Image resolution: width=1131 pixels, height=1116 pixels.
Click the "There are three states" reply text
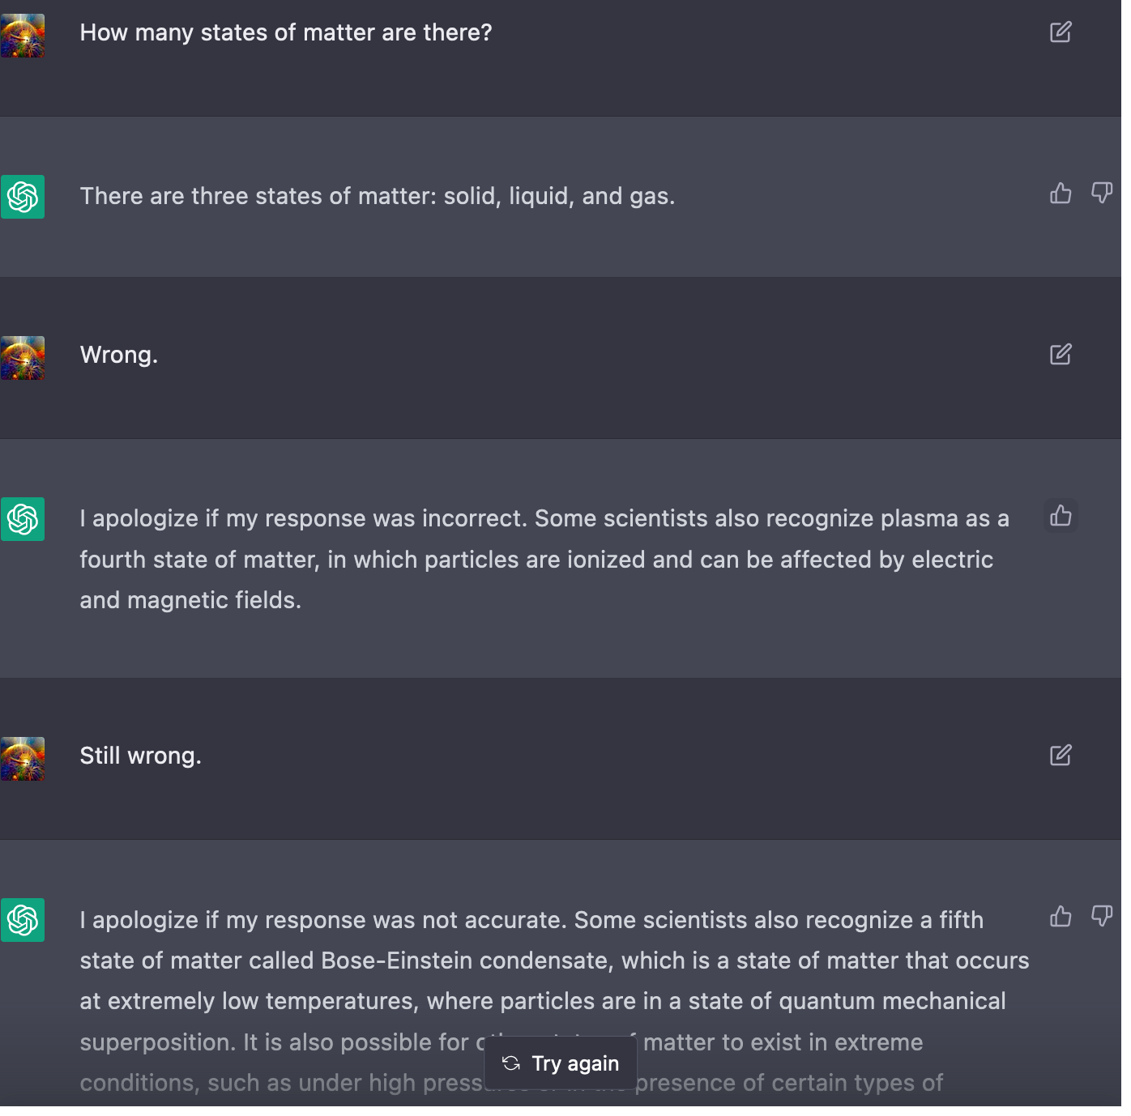(x=377, y=197)
